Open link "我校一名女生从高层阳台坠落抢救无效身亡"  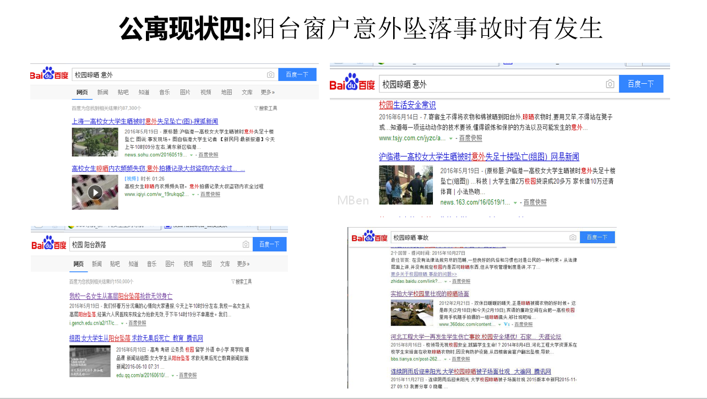coord(121,296)
